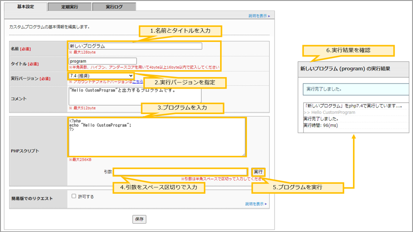Grab the PHPスクリプト textarea resize handle
413x232 pixels.
244,155
